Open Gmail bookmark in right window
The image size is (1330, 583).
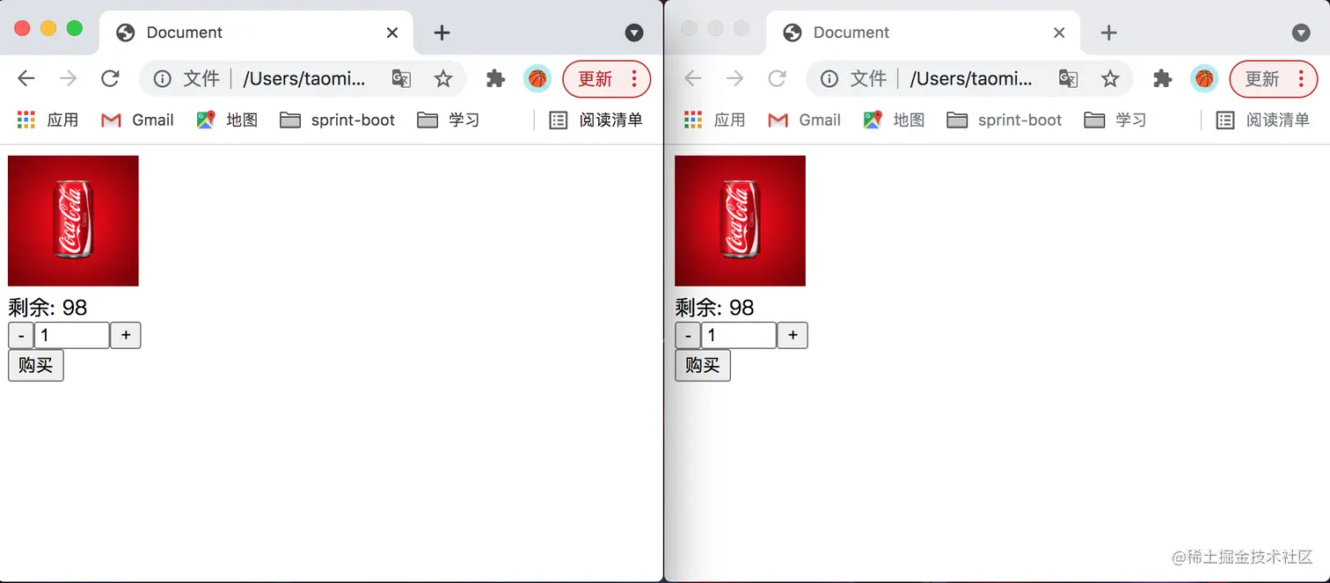(804, 120)
